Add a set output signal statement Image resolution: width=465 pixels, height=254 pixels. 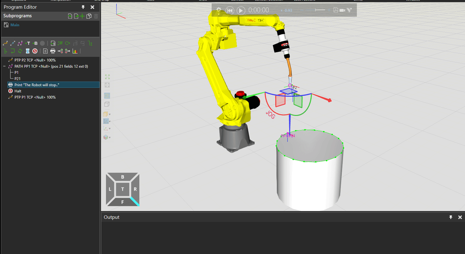tap(68, 51)
